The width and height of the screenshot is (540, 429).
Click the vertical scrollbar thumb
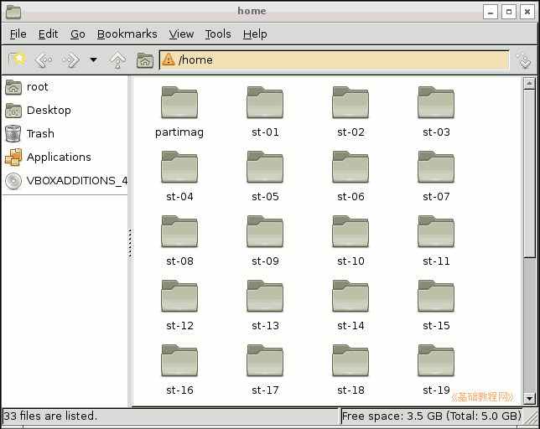point(529,173)
